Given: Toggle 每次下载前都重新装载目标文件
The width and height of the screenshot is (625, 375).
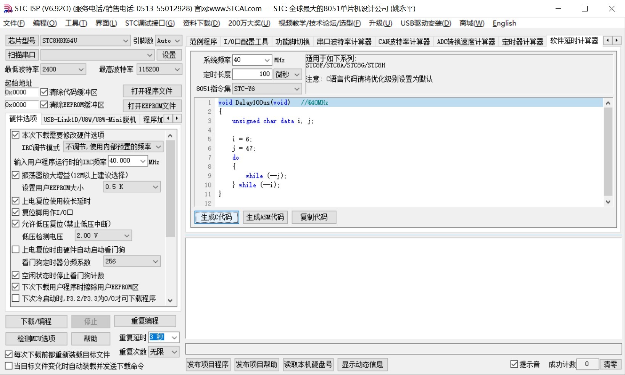Looking at the screenshot, I should 9,354.
